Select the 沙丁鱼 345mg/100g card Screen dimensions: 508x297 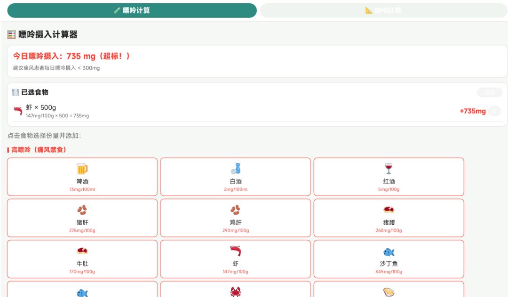(389, 259)
